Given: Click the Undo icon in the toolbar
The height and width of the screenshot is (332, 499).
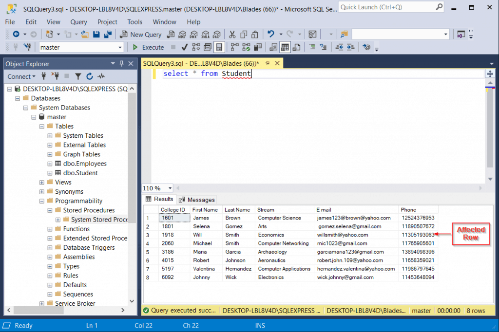Looking at the screenshot, I should (x=271, y=35).
